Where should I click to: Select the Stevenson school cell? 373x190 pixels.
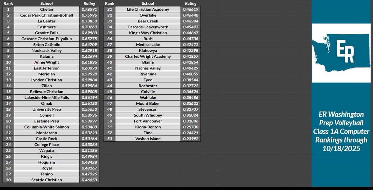(148, 110)
